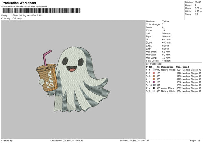
Task: Click the 'Color changes:' label
Action: (x=153, y=24)
